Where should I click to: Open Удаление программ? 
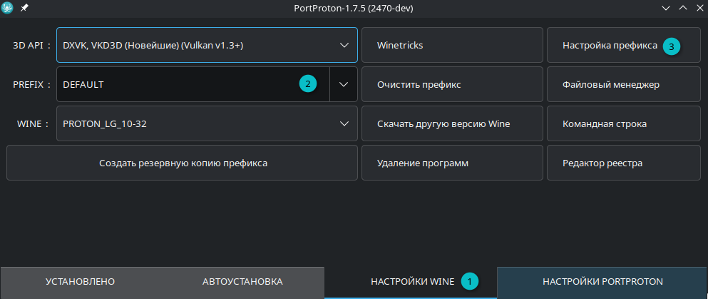click(452, 163)
